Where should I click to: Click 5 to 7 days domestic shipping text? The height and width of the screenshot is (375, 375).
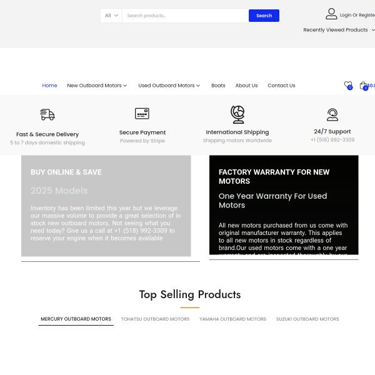tap(47, 142)
